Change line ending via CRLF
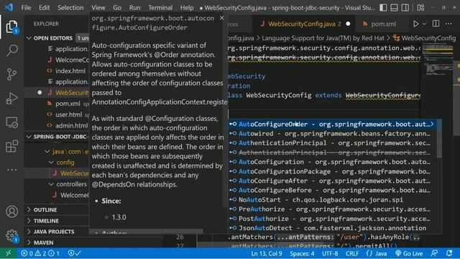This screenshot has width=460, height=259. click(x=352, y=253)
